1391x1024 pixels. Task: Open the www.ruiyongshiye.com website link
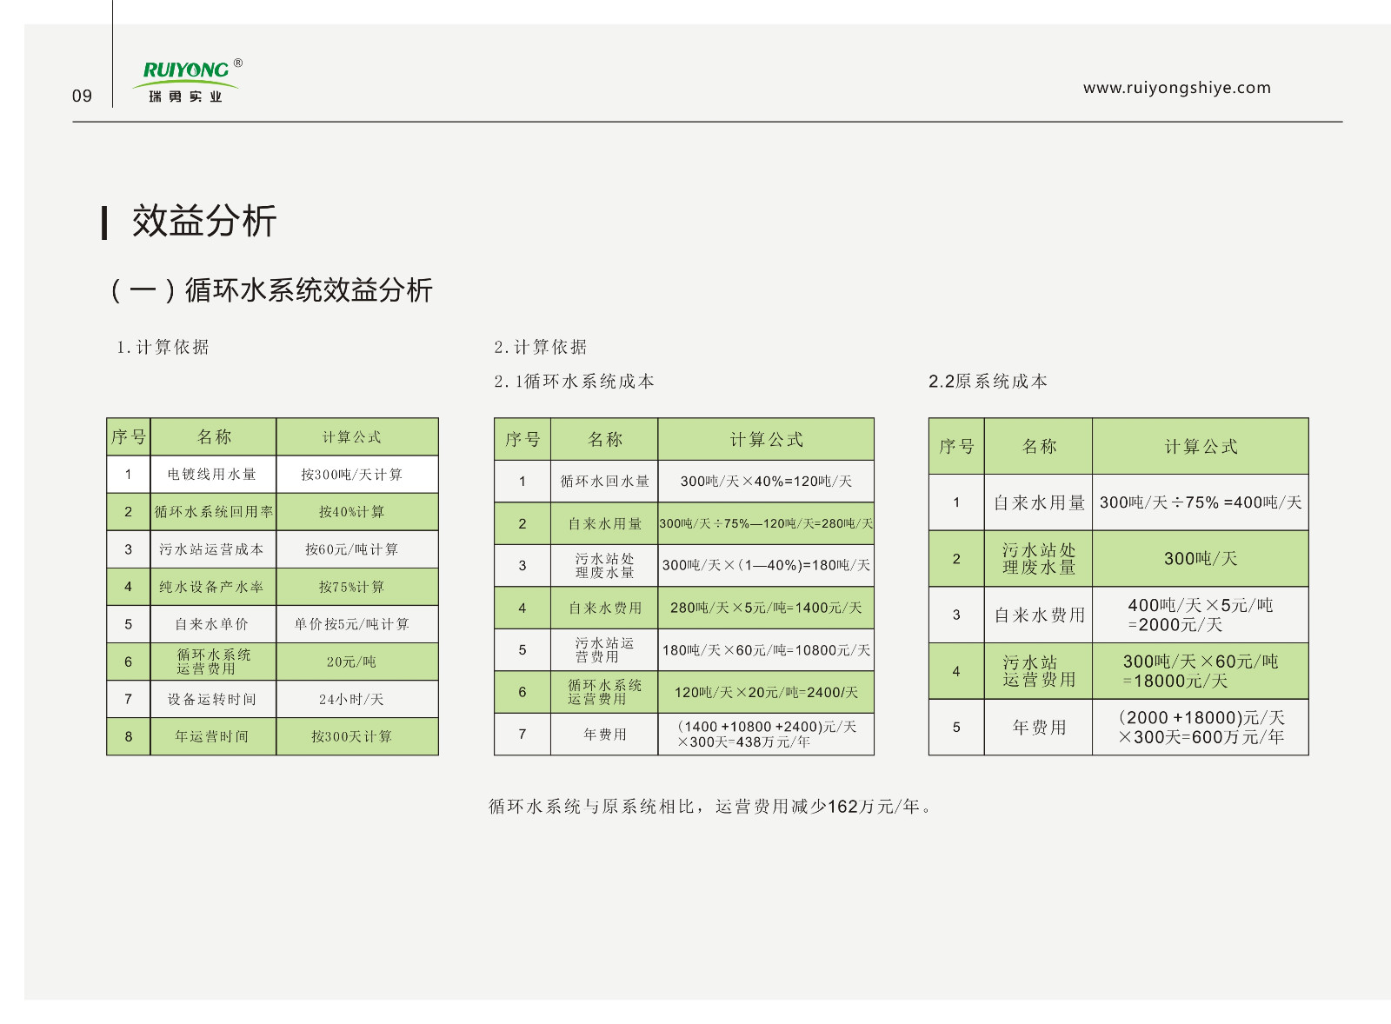1176,88
